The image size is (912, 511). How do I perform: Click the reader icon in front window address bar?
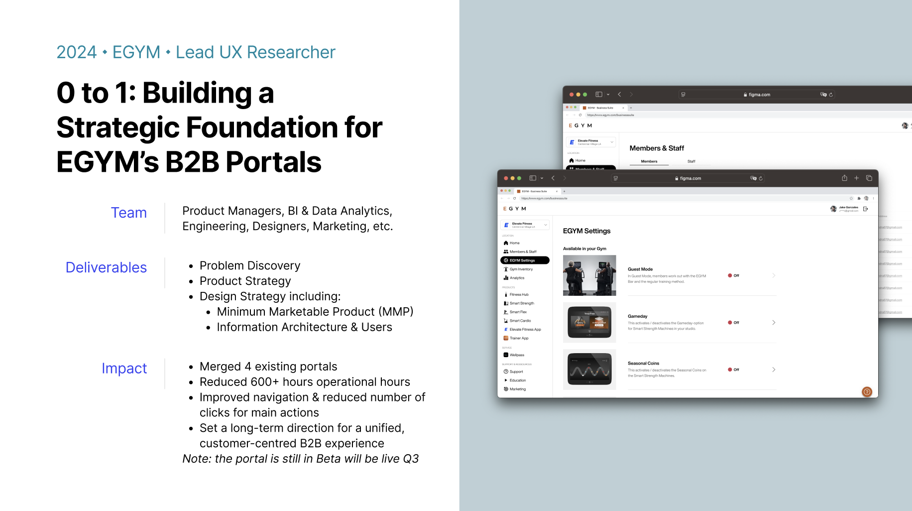point(616,178)
